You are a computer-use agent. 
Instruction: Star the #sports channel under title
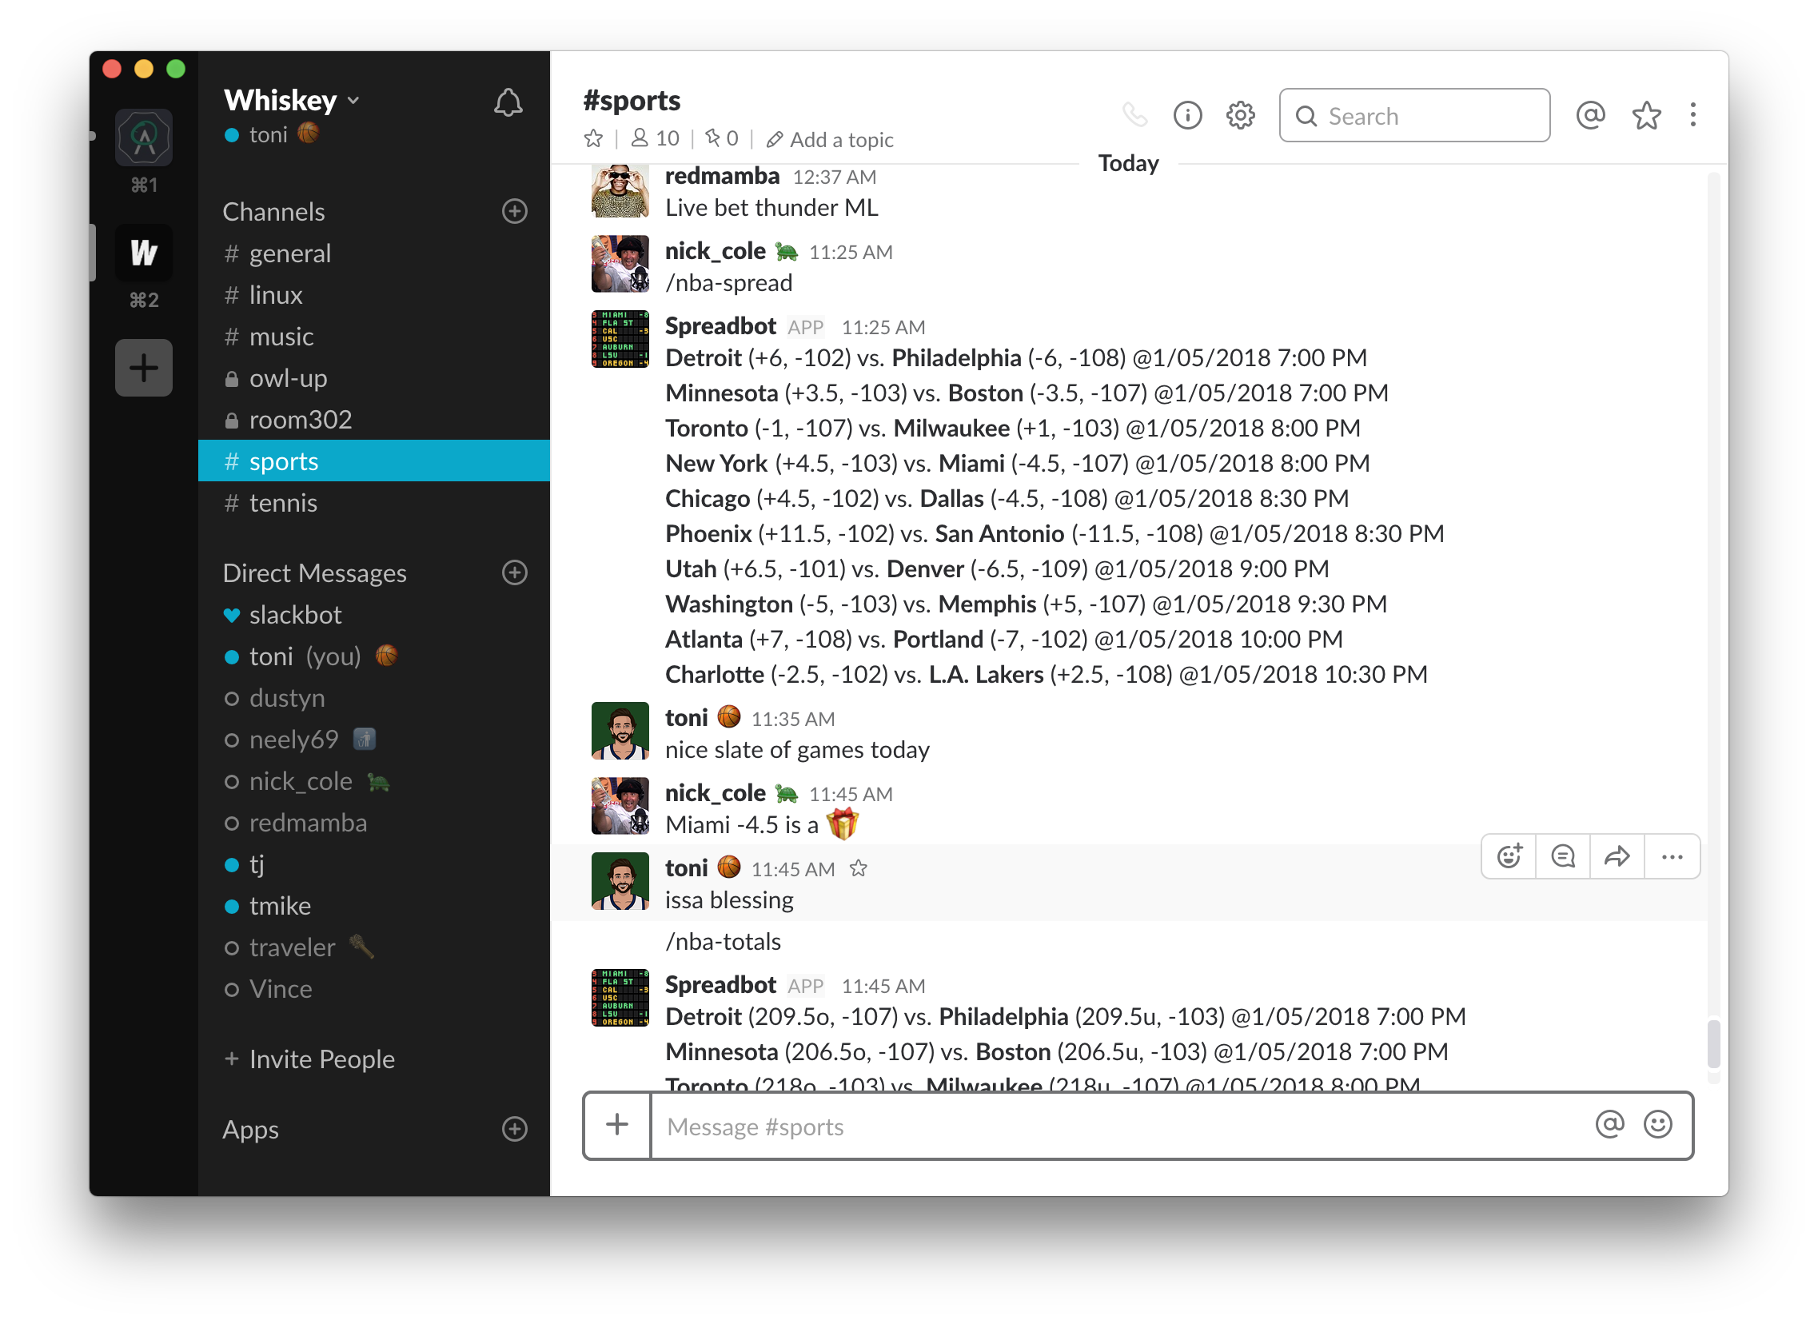pos(593,138)
